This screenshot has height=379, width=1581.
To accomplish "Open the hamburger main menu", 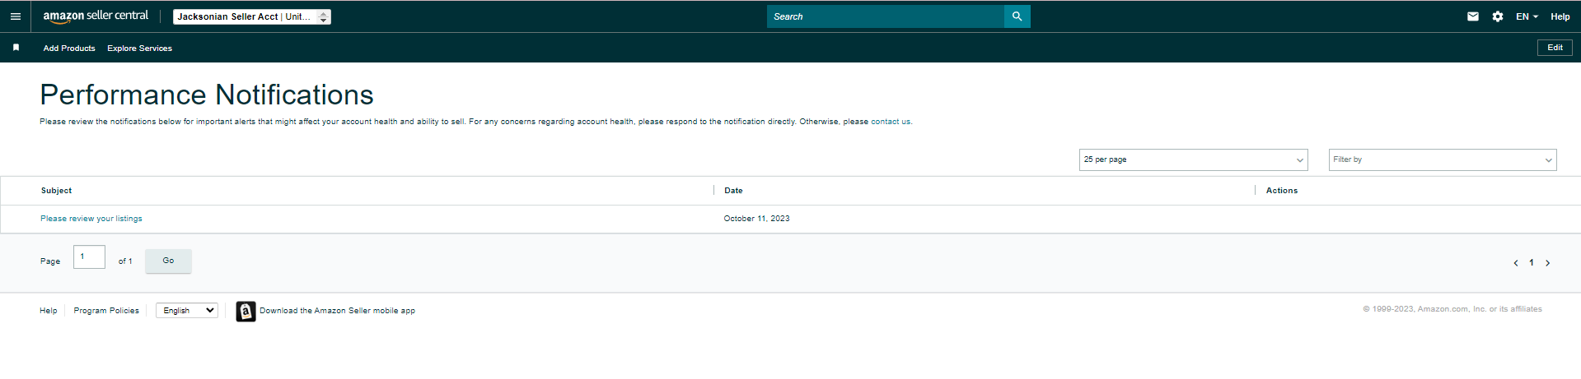I will [x=15, y=16].
